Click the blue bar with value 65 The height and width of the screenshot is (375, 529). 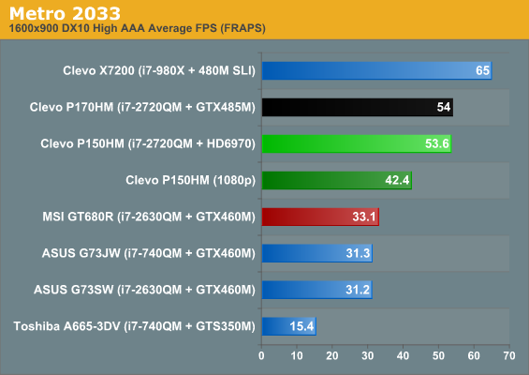click(376, 70)
